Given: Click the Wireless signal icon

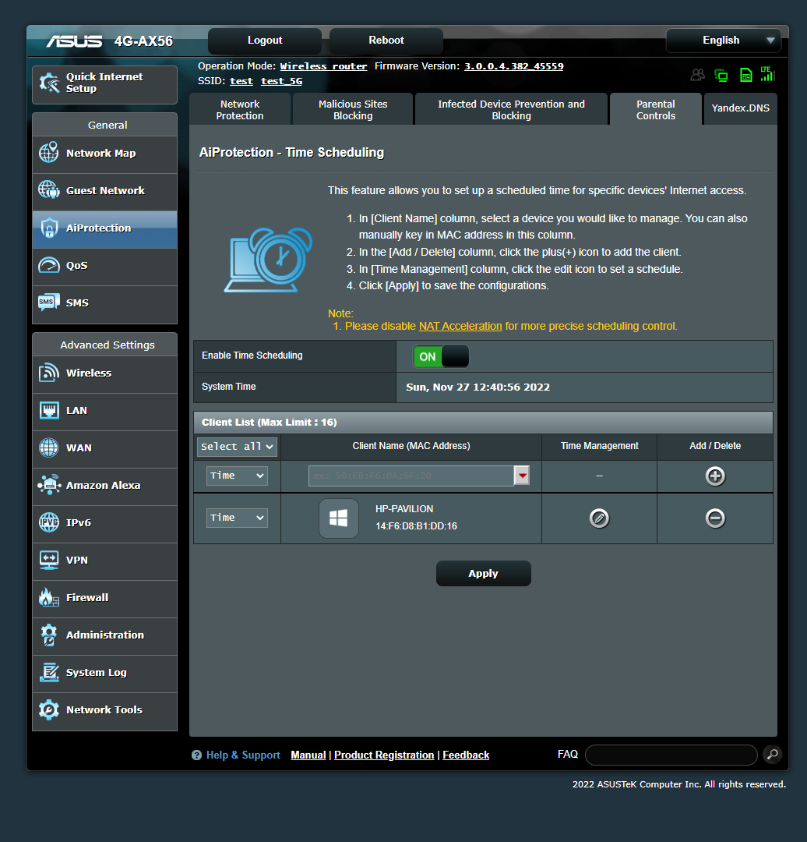Looking at the screenshot, I should 49,372.
